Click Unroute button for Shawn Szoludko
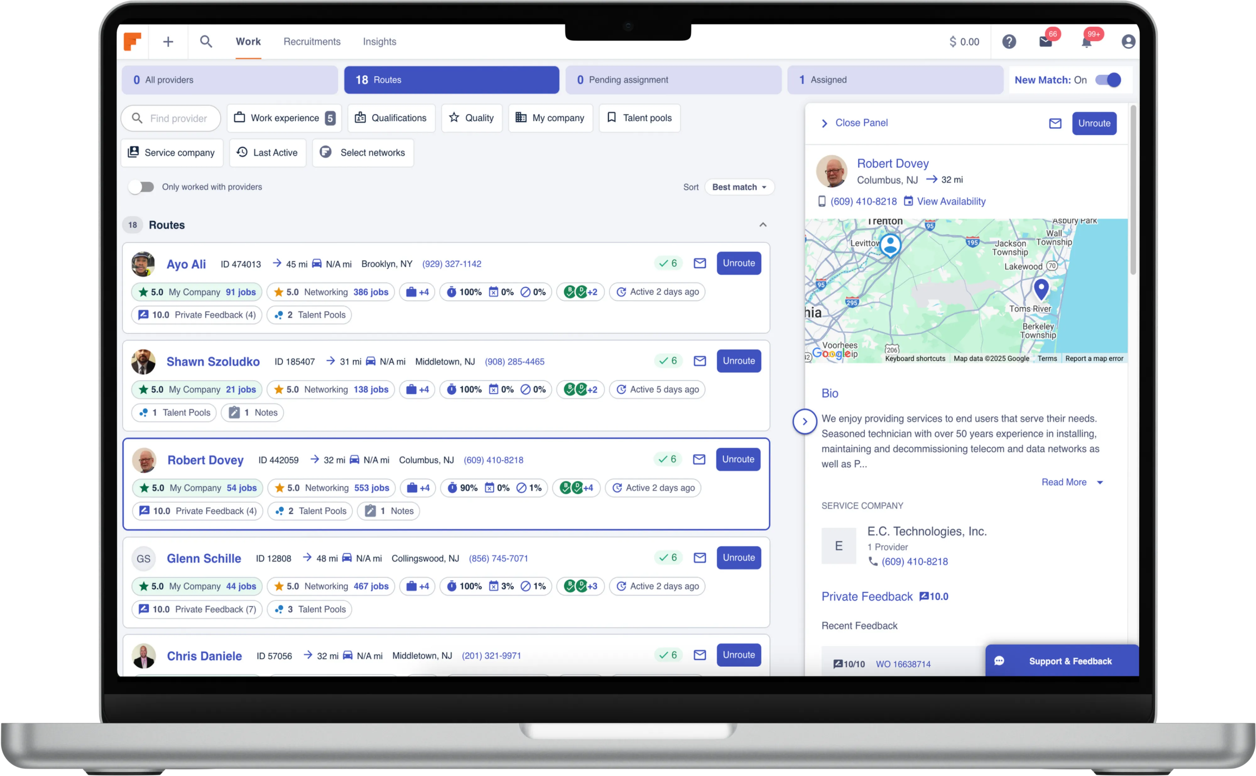This screenshot has width=1256, height=776. click(738, 361)
